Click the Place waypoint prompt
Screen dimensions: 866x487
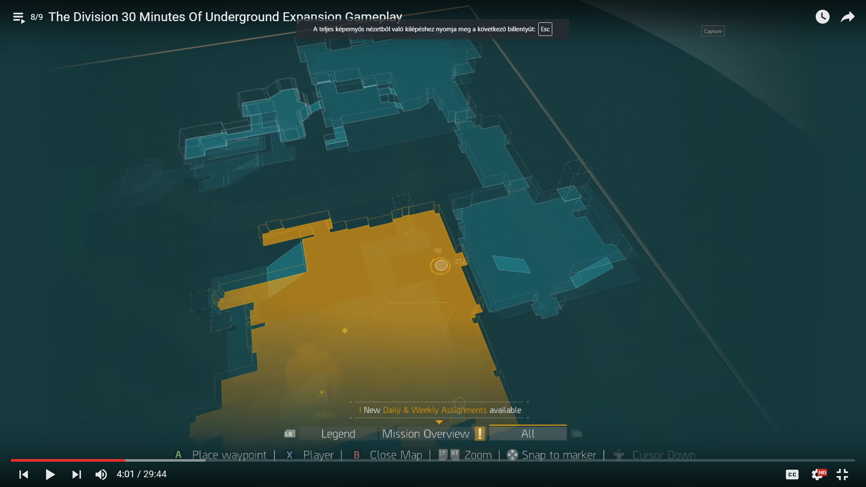pos(229,455)
